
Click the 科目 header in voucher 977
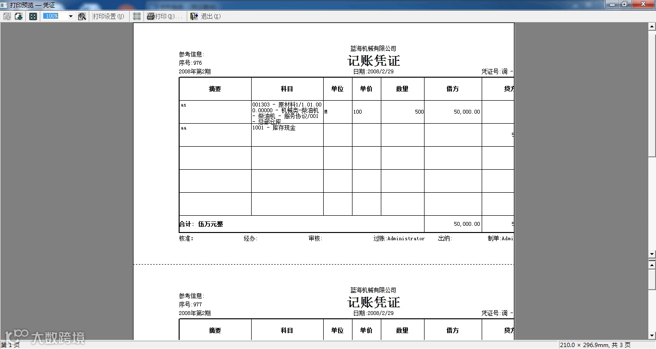tap(287, 330)
